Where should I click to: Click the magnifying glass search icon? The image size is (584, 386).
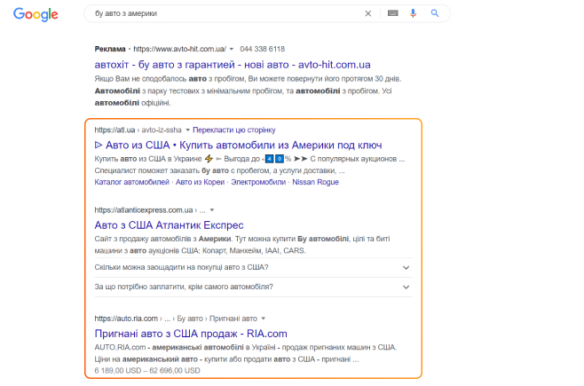[x=435, y=13]
